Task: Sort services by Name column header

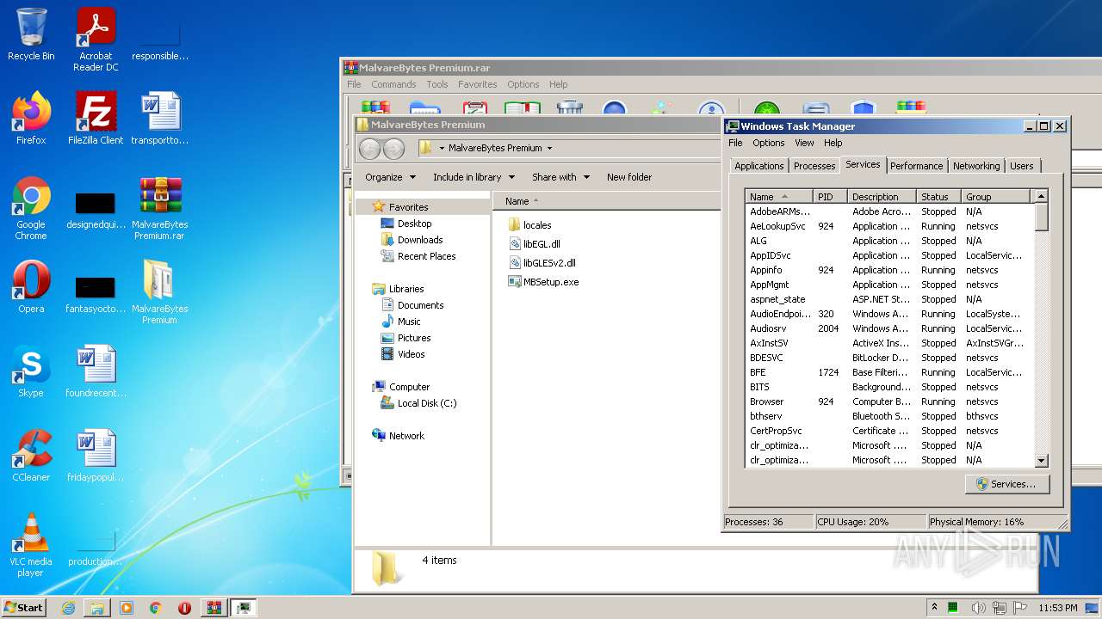Action: (x=779, y=196)
